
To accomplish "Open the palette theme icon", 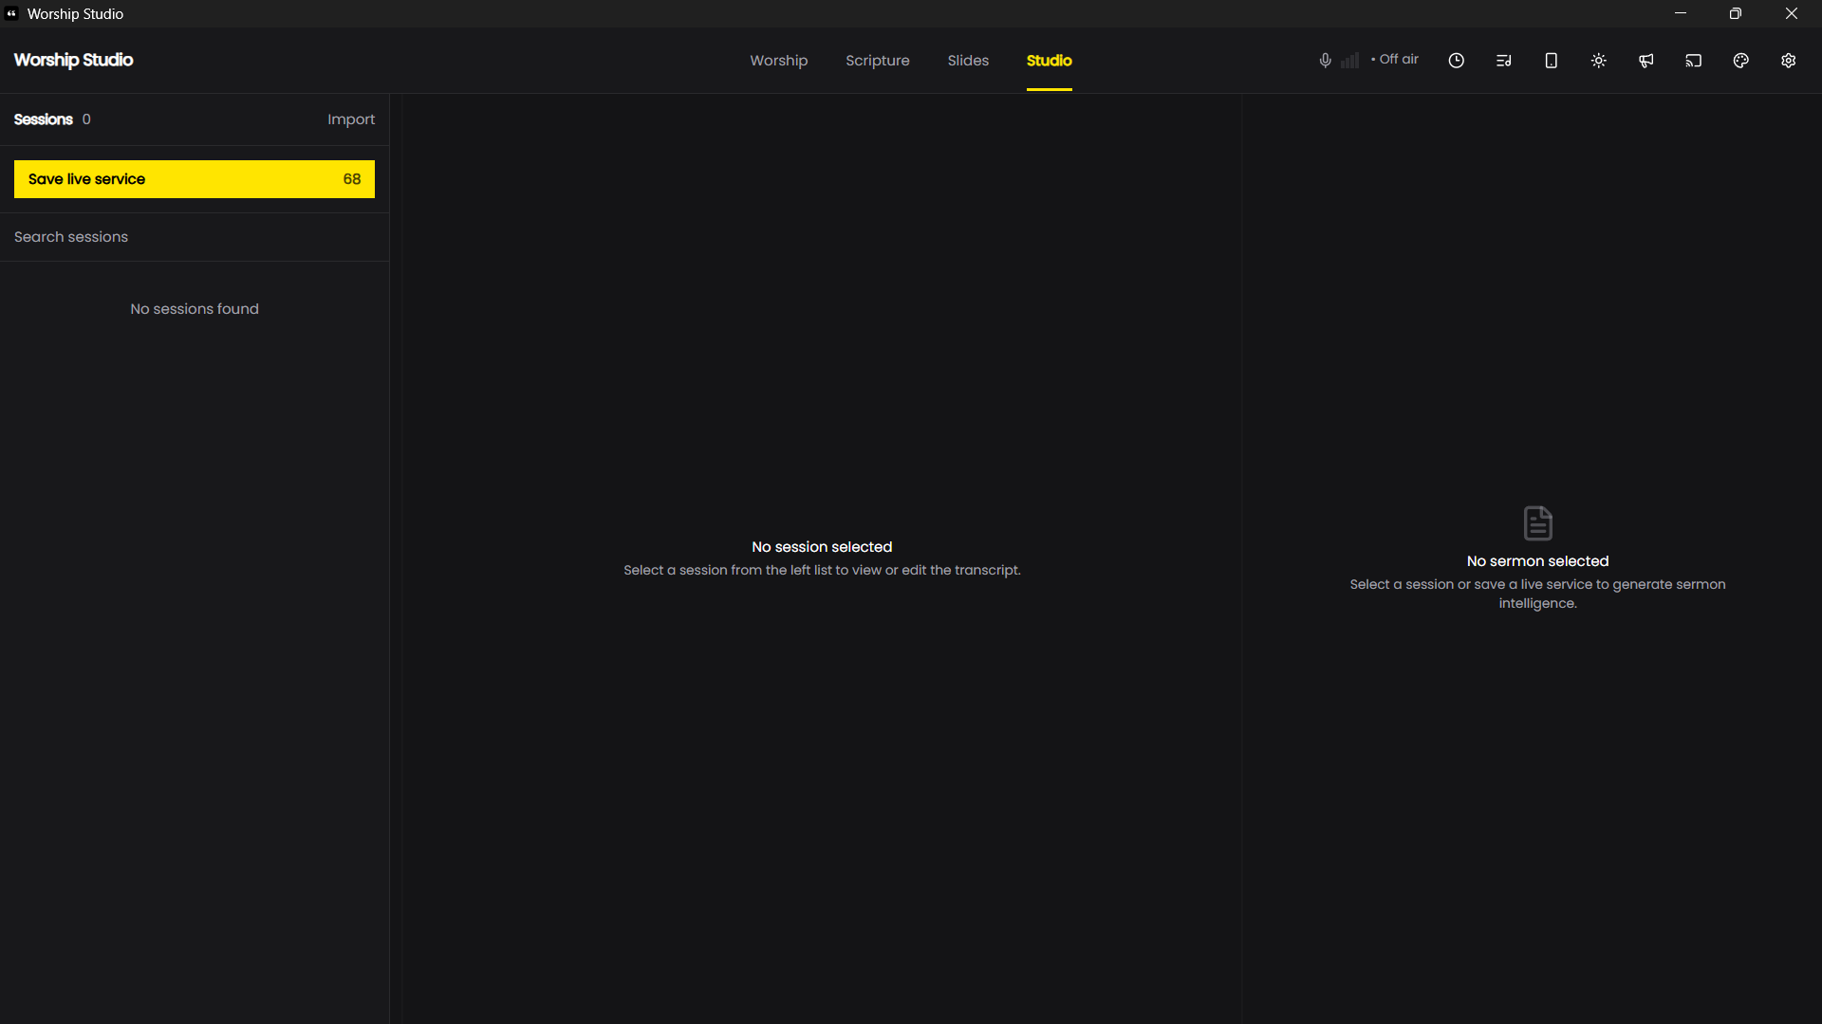I will (1740, 61).
